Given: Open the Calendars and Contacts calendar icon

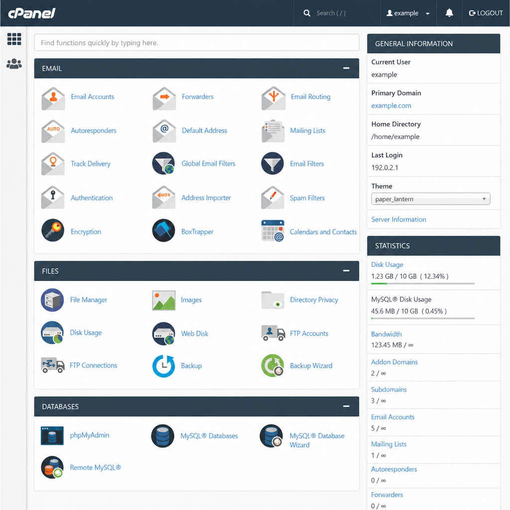Looking at the screenshot, I should [272, 231].
